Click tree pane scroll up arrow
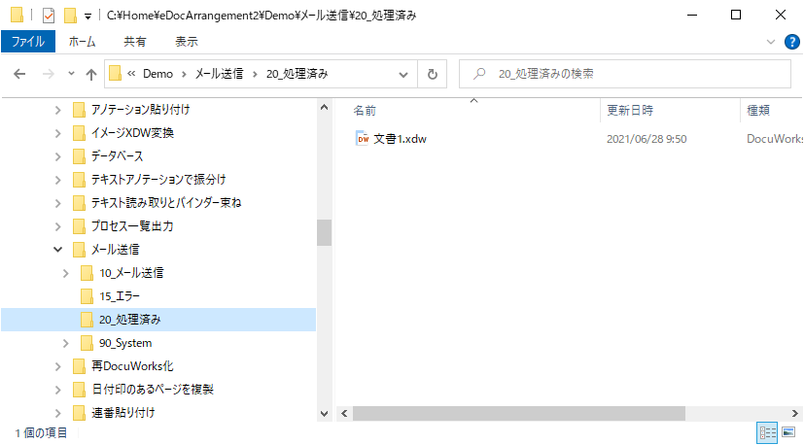The height and width of the screenshot is (445, 804). [324, 107]
